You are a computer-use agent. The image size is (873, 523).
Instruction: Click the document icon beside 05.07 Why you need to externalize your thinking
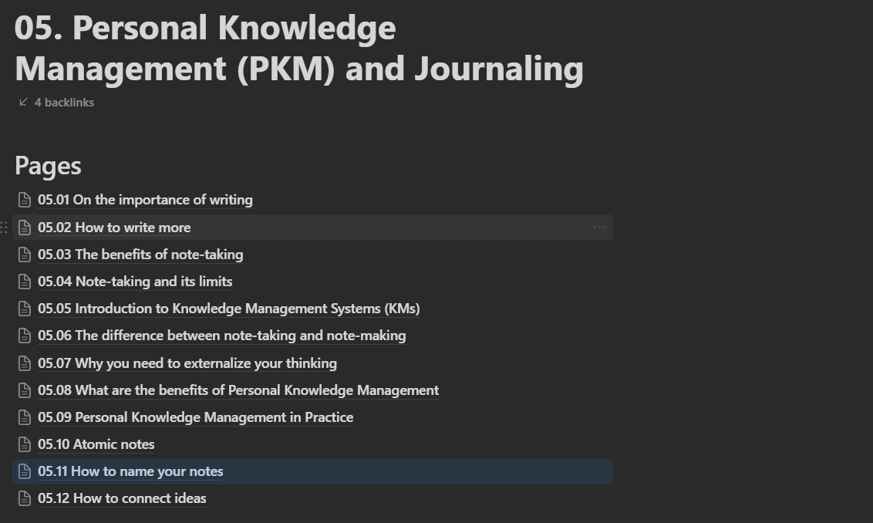coord(25,363)
